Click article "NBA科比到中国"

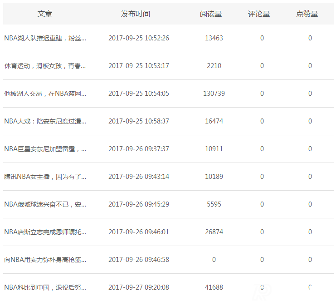[45, 288]
